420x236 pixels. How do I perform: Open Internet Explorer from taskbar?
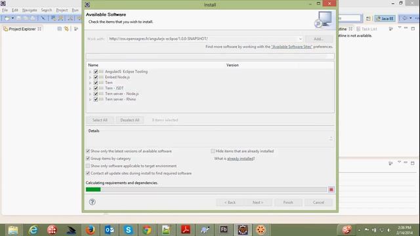(33, 230)
